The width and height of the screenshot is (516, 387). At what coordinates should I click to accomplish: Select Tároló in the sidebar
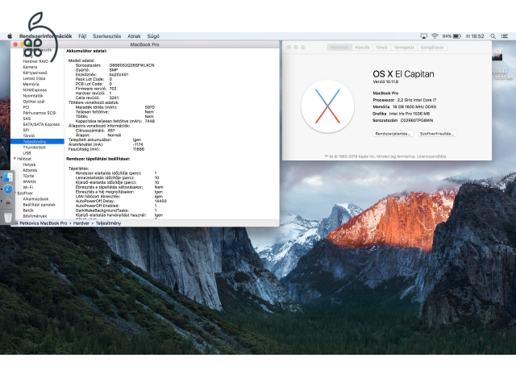[x=29, y=135]
